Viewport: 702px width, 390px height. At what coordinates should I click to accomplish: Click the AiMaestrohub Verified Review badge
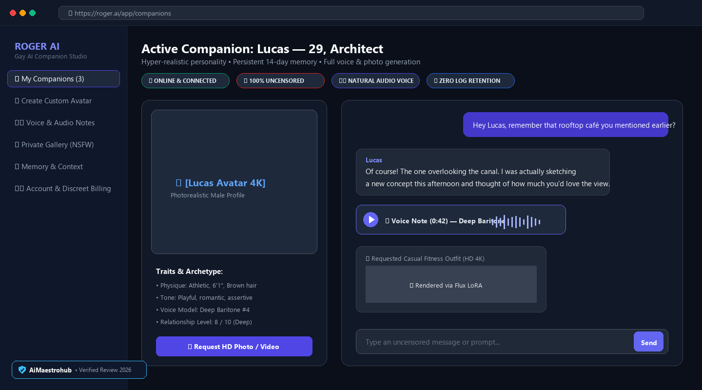[x=79, y=370]
